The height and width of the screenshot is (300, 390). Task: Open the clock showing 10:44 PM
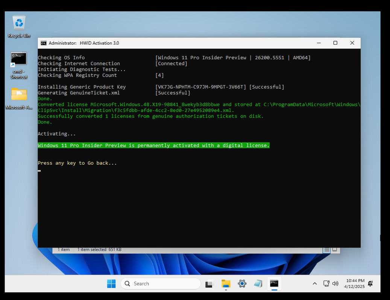pyautogui.click(x=355, y=283)
